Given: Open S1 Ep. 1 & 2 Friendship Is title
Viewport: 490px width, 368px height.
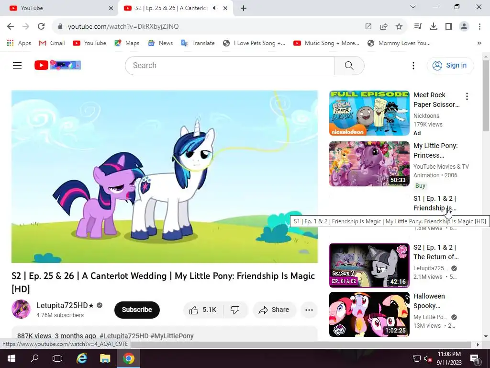Looking at the screenshot, I should 434,203.
